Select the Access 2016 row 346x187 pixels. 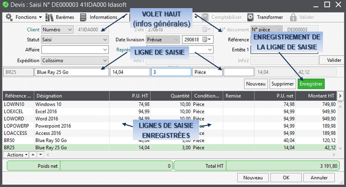point(170,133)
